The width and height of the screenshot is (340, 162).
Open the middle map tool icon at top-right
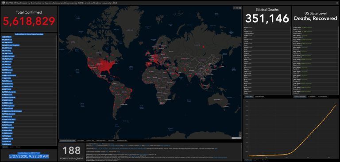[237, 8]
